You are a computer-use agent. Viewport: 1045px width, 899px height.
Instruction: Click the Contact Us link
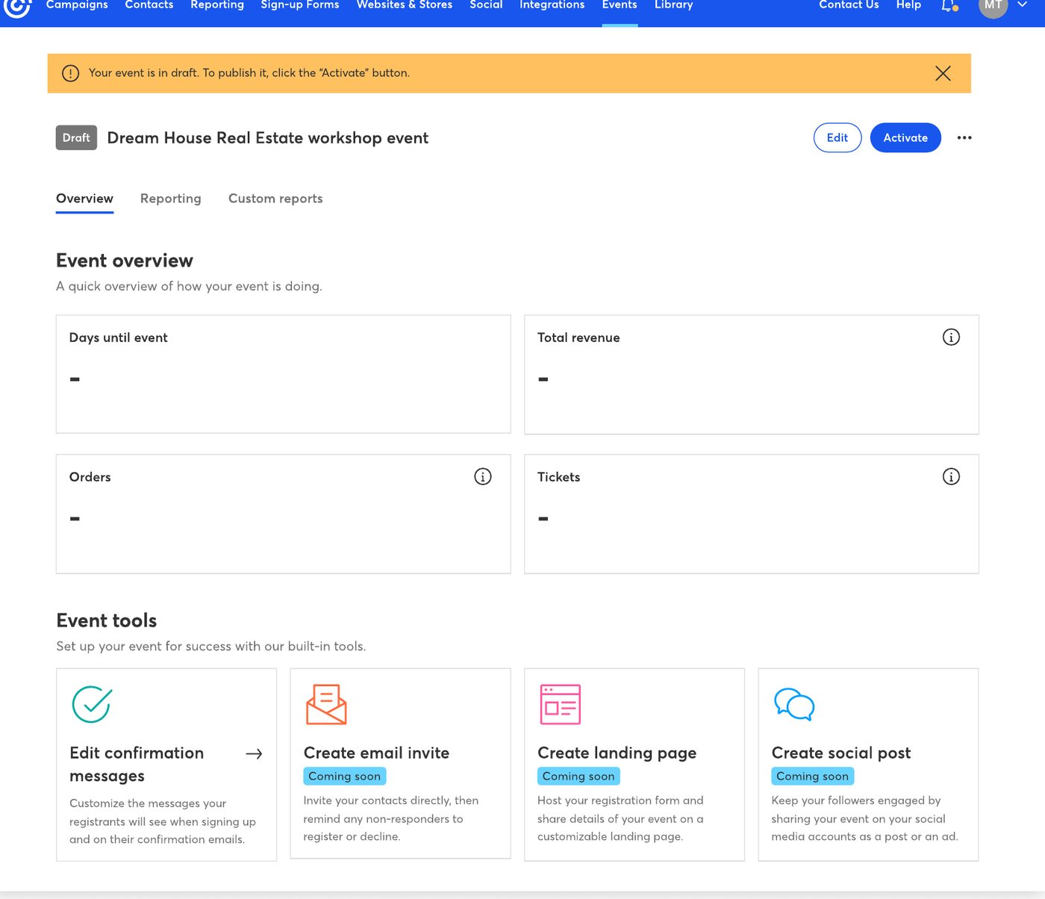(x=849, y=4)
